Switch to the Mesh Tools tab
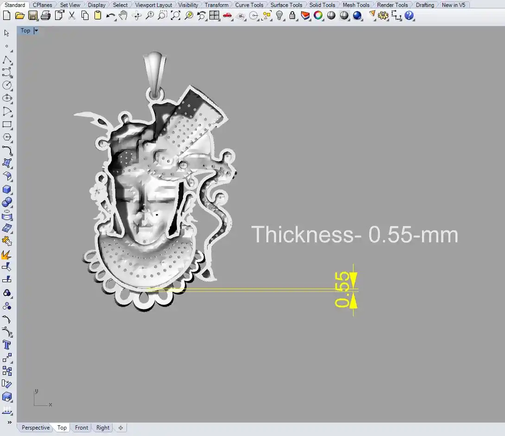Viewport: 505px width, 436px height. pyautogui.click(x=356, y=5)
